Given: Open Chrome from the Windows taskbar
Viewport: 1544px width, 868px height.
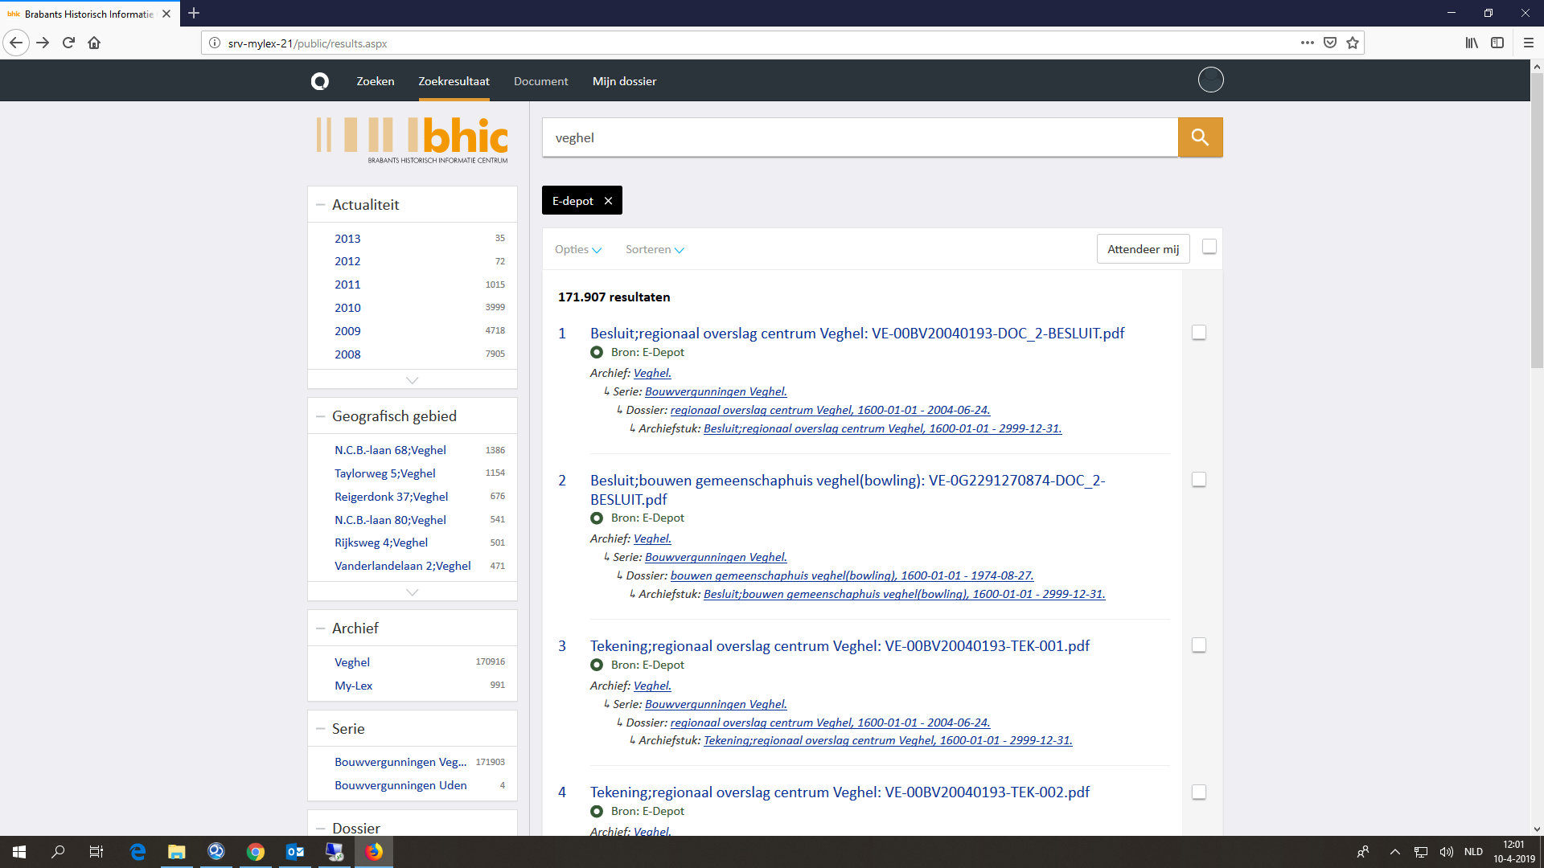Looking at the screenshot, I should click(255, 852).
